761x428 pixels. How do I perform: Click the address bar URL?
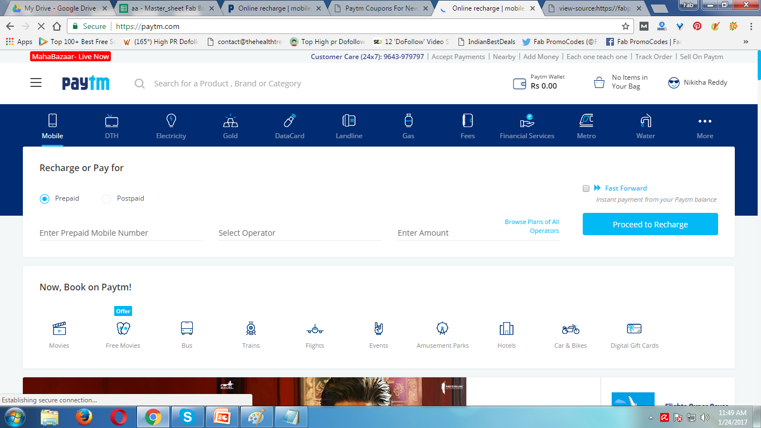tap(148, 26)
